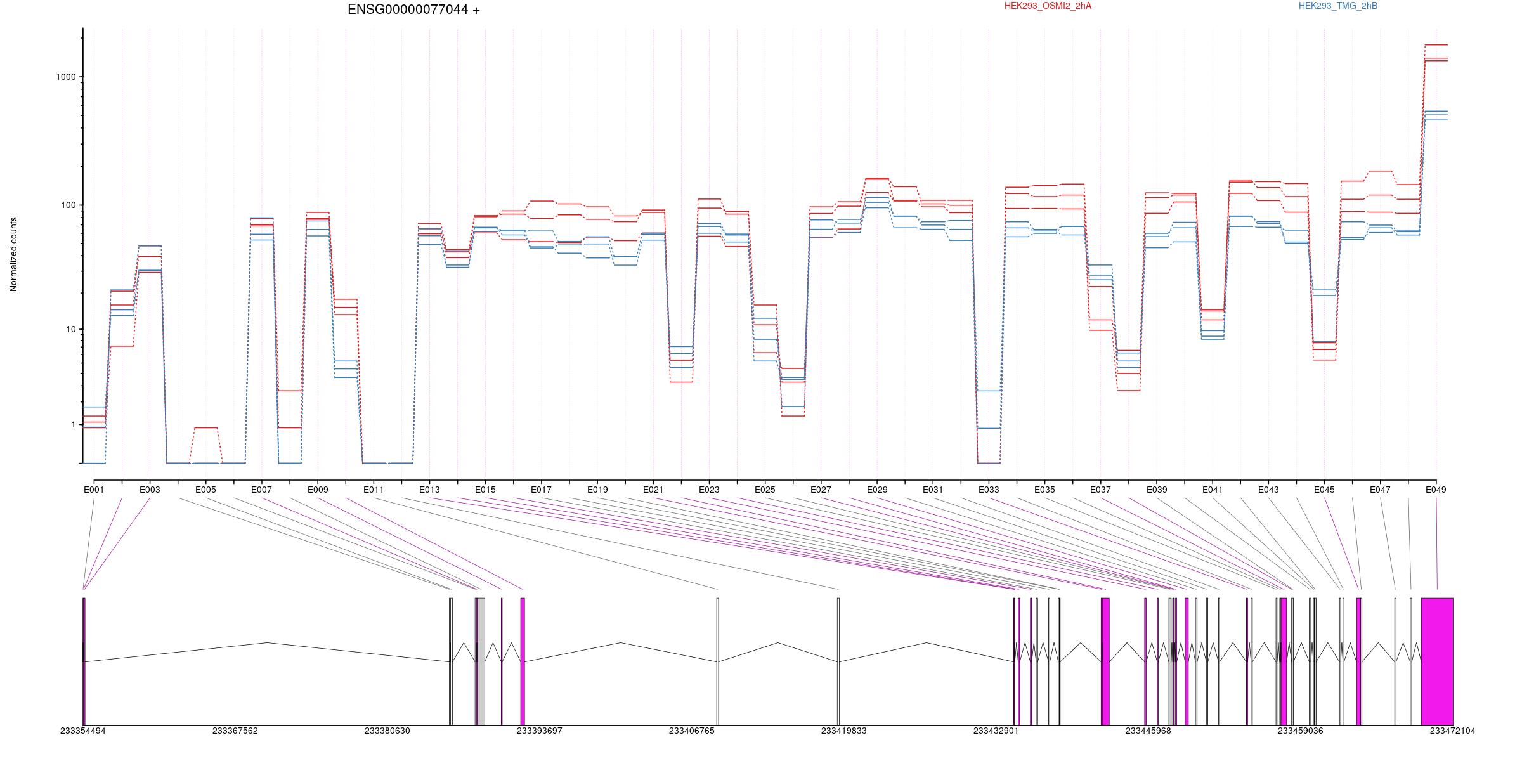Click exon label E047
The width and height of the screenshot is (1522, 761).
1380,490
